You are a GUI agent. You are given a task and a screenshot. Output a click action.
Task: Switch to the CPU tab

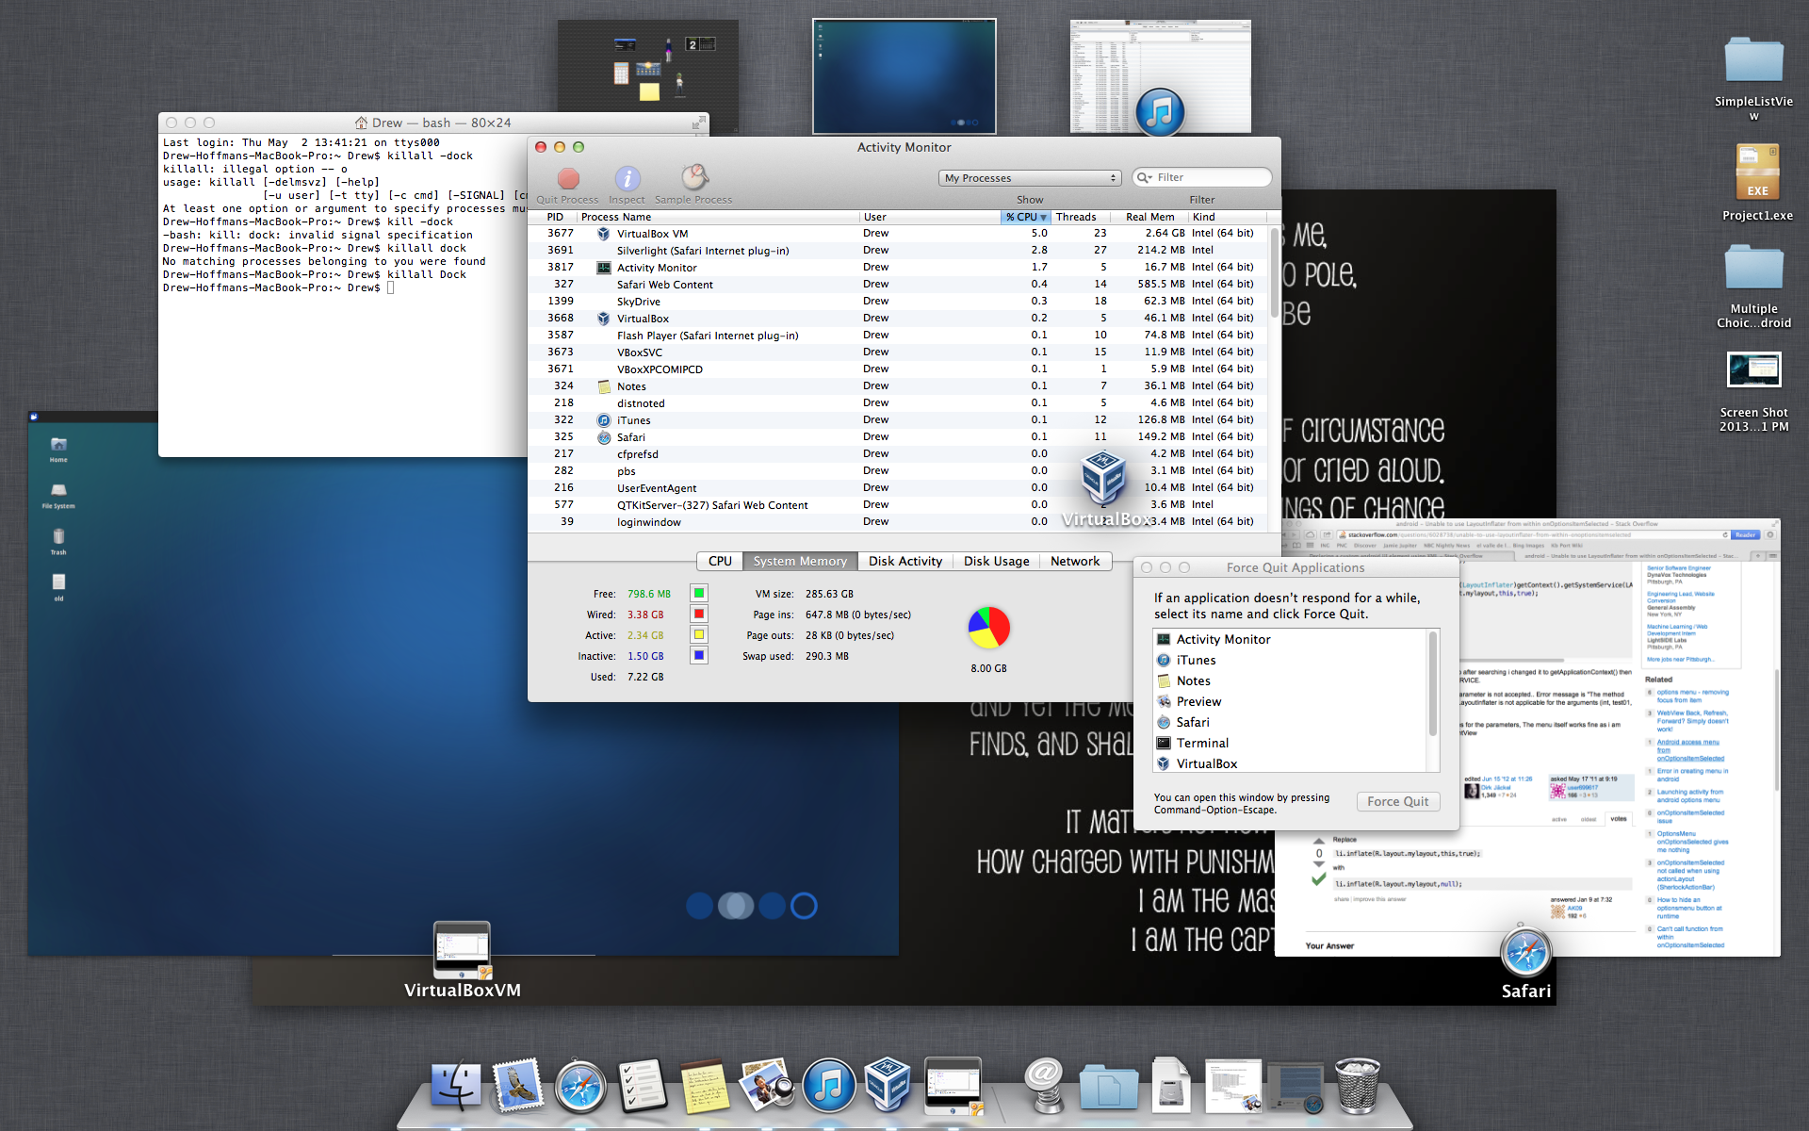point(720,561)
